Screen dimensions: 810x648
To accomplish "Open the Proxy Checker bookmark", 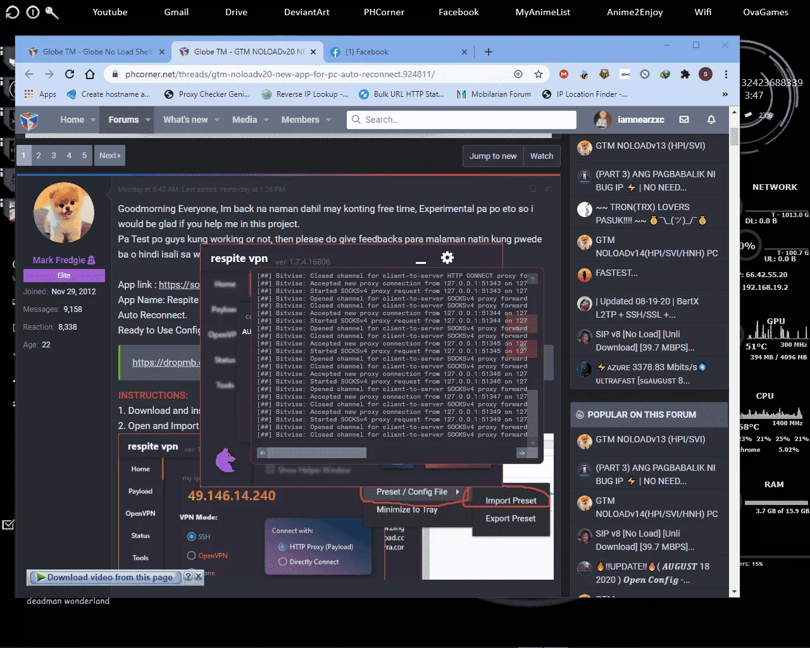I will point(207,94).
